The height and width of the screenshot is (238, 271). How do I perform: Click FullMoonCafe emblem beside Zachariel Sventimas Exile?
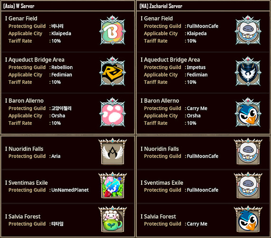[248, 185]
